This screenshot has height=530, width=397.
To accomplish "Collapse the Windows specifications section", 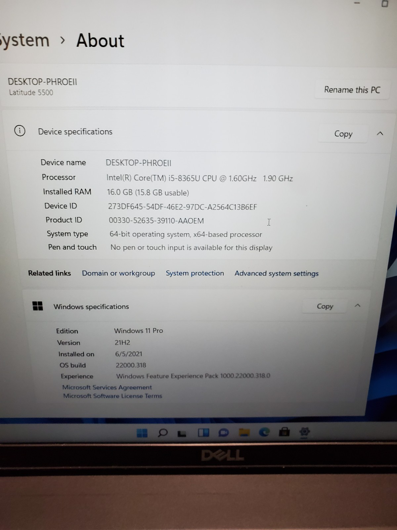I will click(x=357, y=305).
